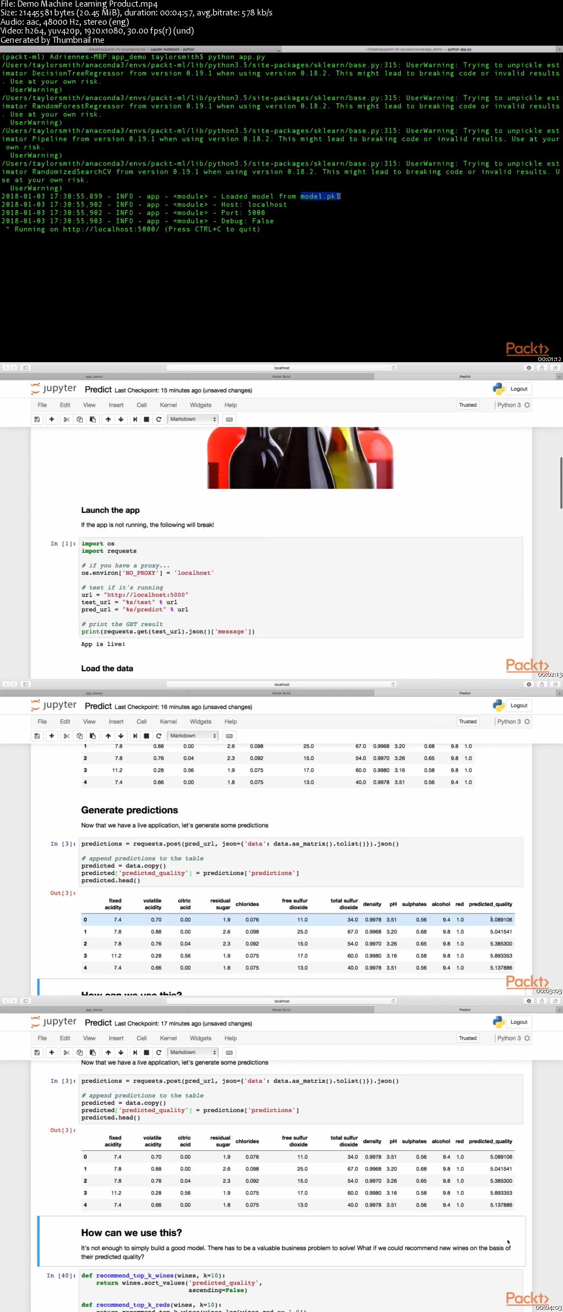Open Cell menu in '16 minutes ago' notebook
This screenshot has width=563, height=1312.
(x=142, y=722)
